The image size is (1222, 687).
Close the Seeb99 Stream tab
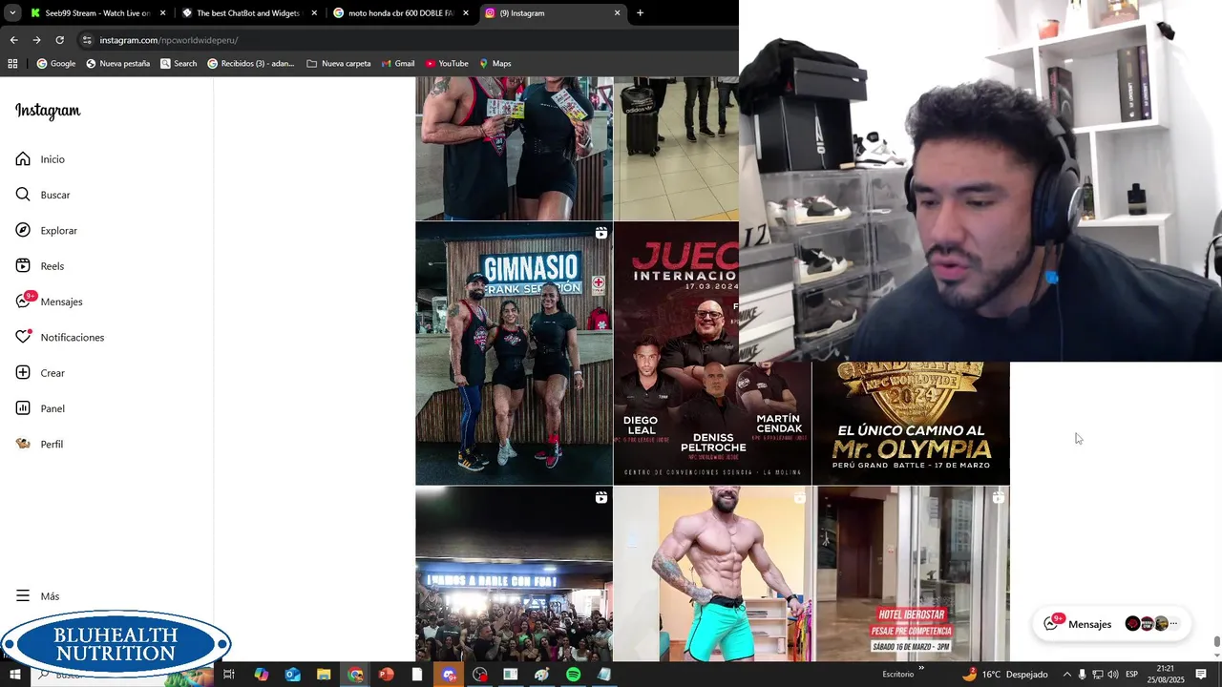click(x=163, y=13)
